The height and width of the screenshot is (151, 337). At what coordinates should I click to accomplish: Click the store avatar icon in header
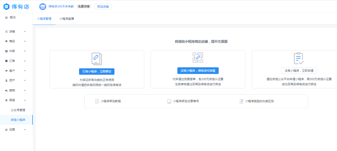[43, 7]
